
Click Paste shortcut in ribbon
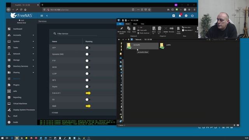click(x=144, y=33)
